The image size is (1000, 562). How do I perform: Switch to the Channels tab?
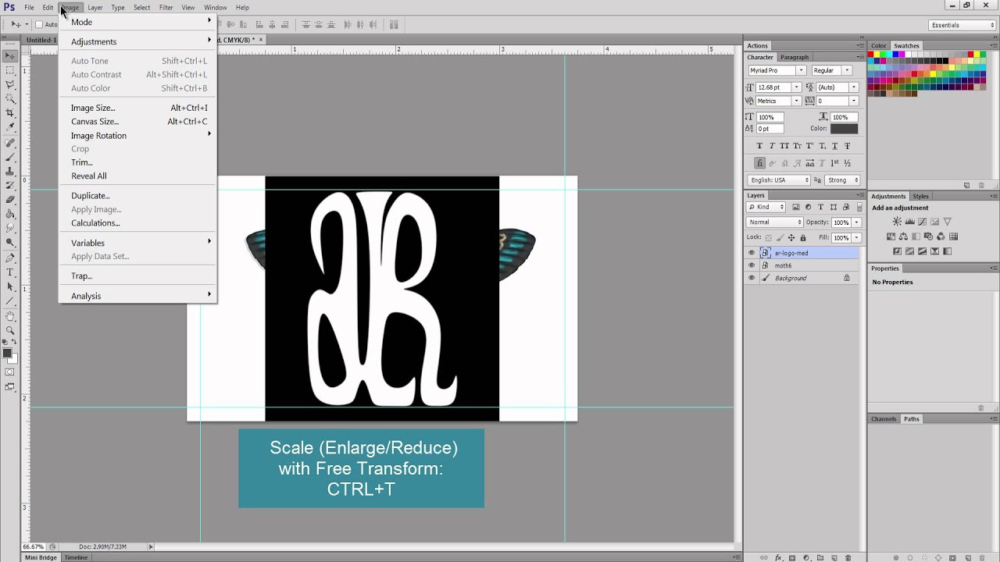click(x=884, y=419)
